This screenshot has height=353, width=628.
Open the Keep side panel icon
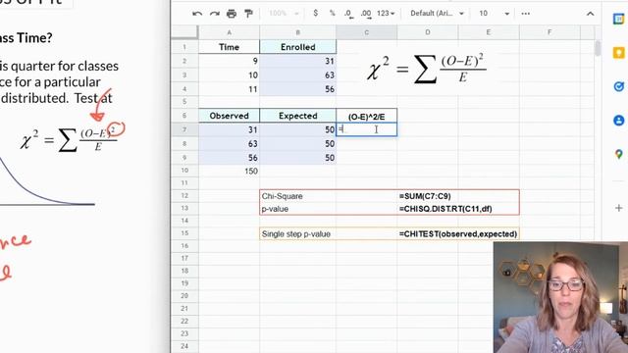619,52
